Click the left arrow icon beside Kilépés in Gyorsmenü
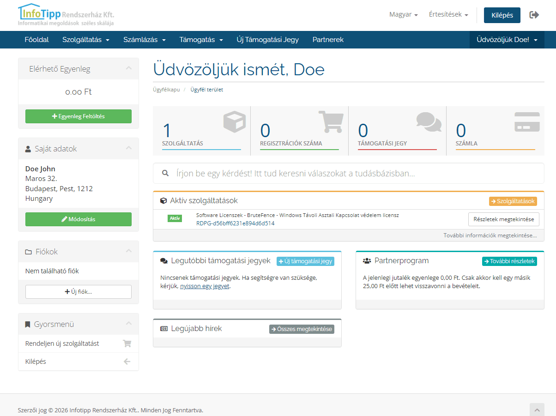 coord(127,362)
